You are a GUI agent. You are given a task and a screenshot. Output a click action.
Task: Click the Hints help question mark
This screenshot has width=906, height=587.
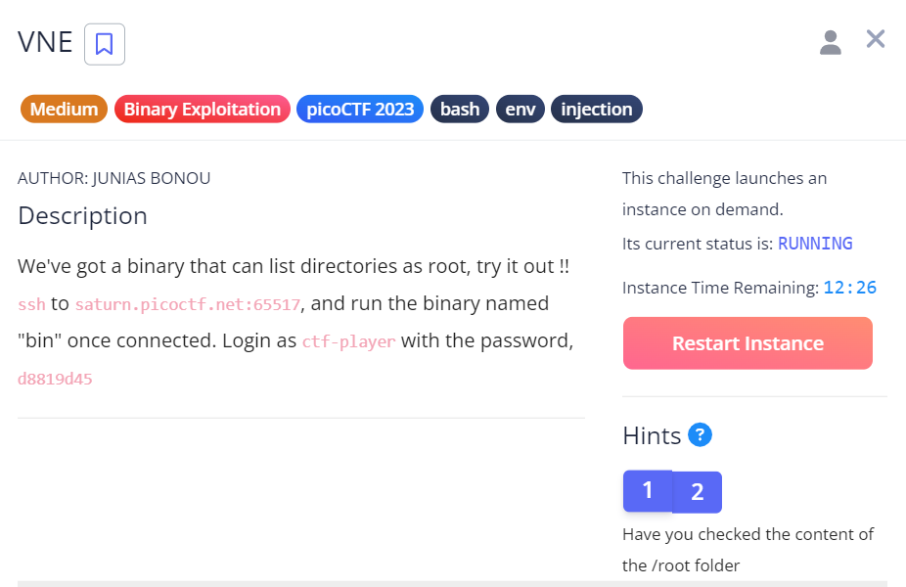pyautogui.click(x=700, y=435)
